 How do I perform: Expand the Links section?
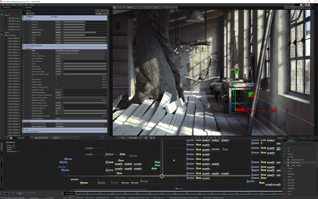[24, 129]
